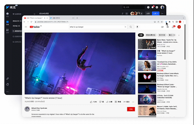This screenshot has height=125, width=194.
Task: Click the Share button in Yueliu window
Action: pyautogui.click(x=148, y=13)
